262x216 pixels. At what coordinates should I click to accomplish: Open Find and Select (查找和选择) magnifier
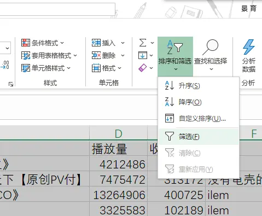tap(211, 48)
